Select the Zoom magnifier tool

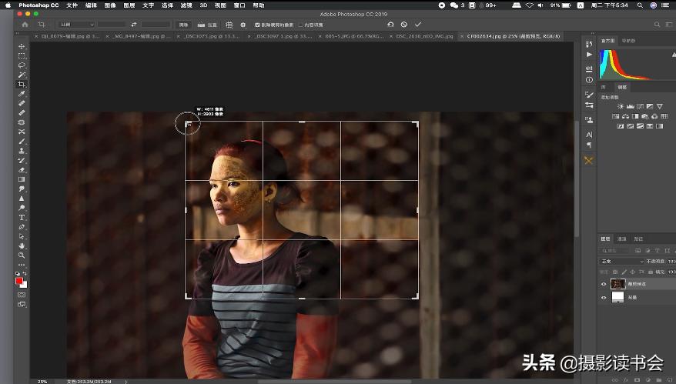[x=22, y=255]
